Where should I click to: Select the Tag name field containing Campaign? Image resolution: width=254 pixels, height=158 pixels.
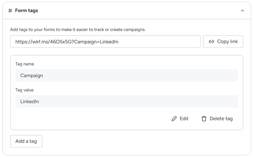click(x=126, y=75)
